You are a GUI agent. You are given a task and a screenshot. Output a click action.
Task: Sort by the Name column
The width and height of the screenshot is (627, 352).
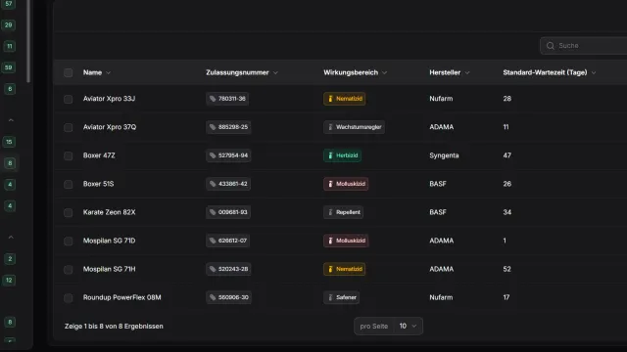97,72
